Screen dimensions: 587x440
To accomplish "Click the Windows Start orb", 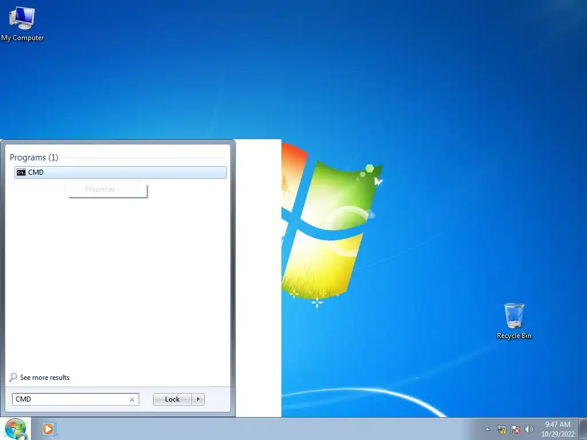I will pos(15,429).
